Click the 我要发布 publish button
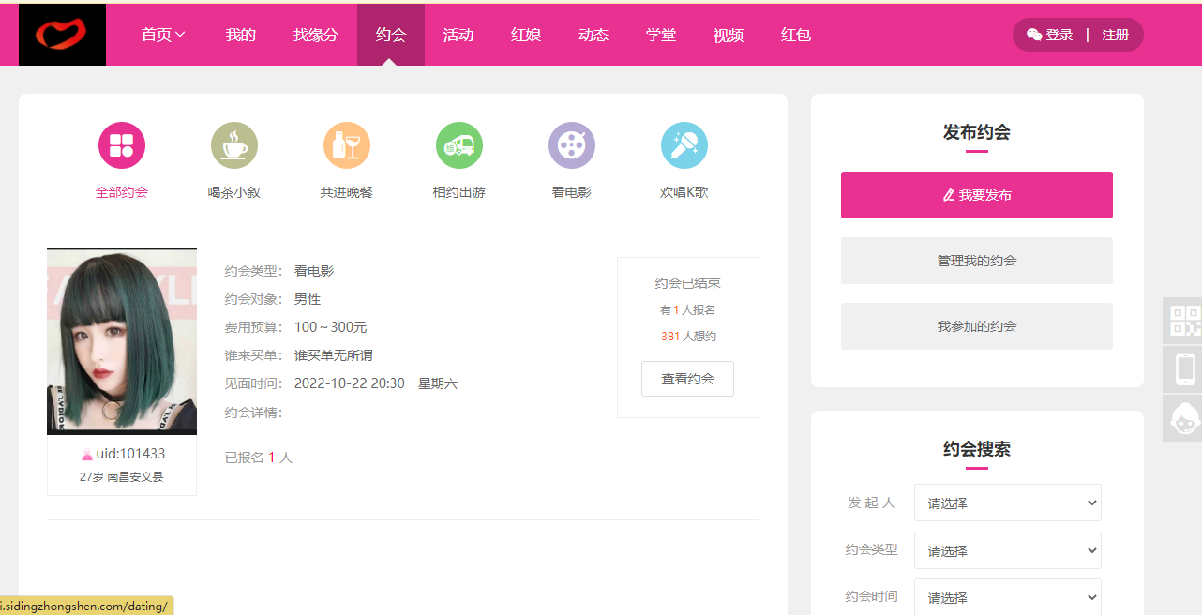 [x=977, y=195]
